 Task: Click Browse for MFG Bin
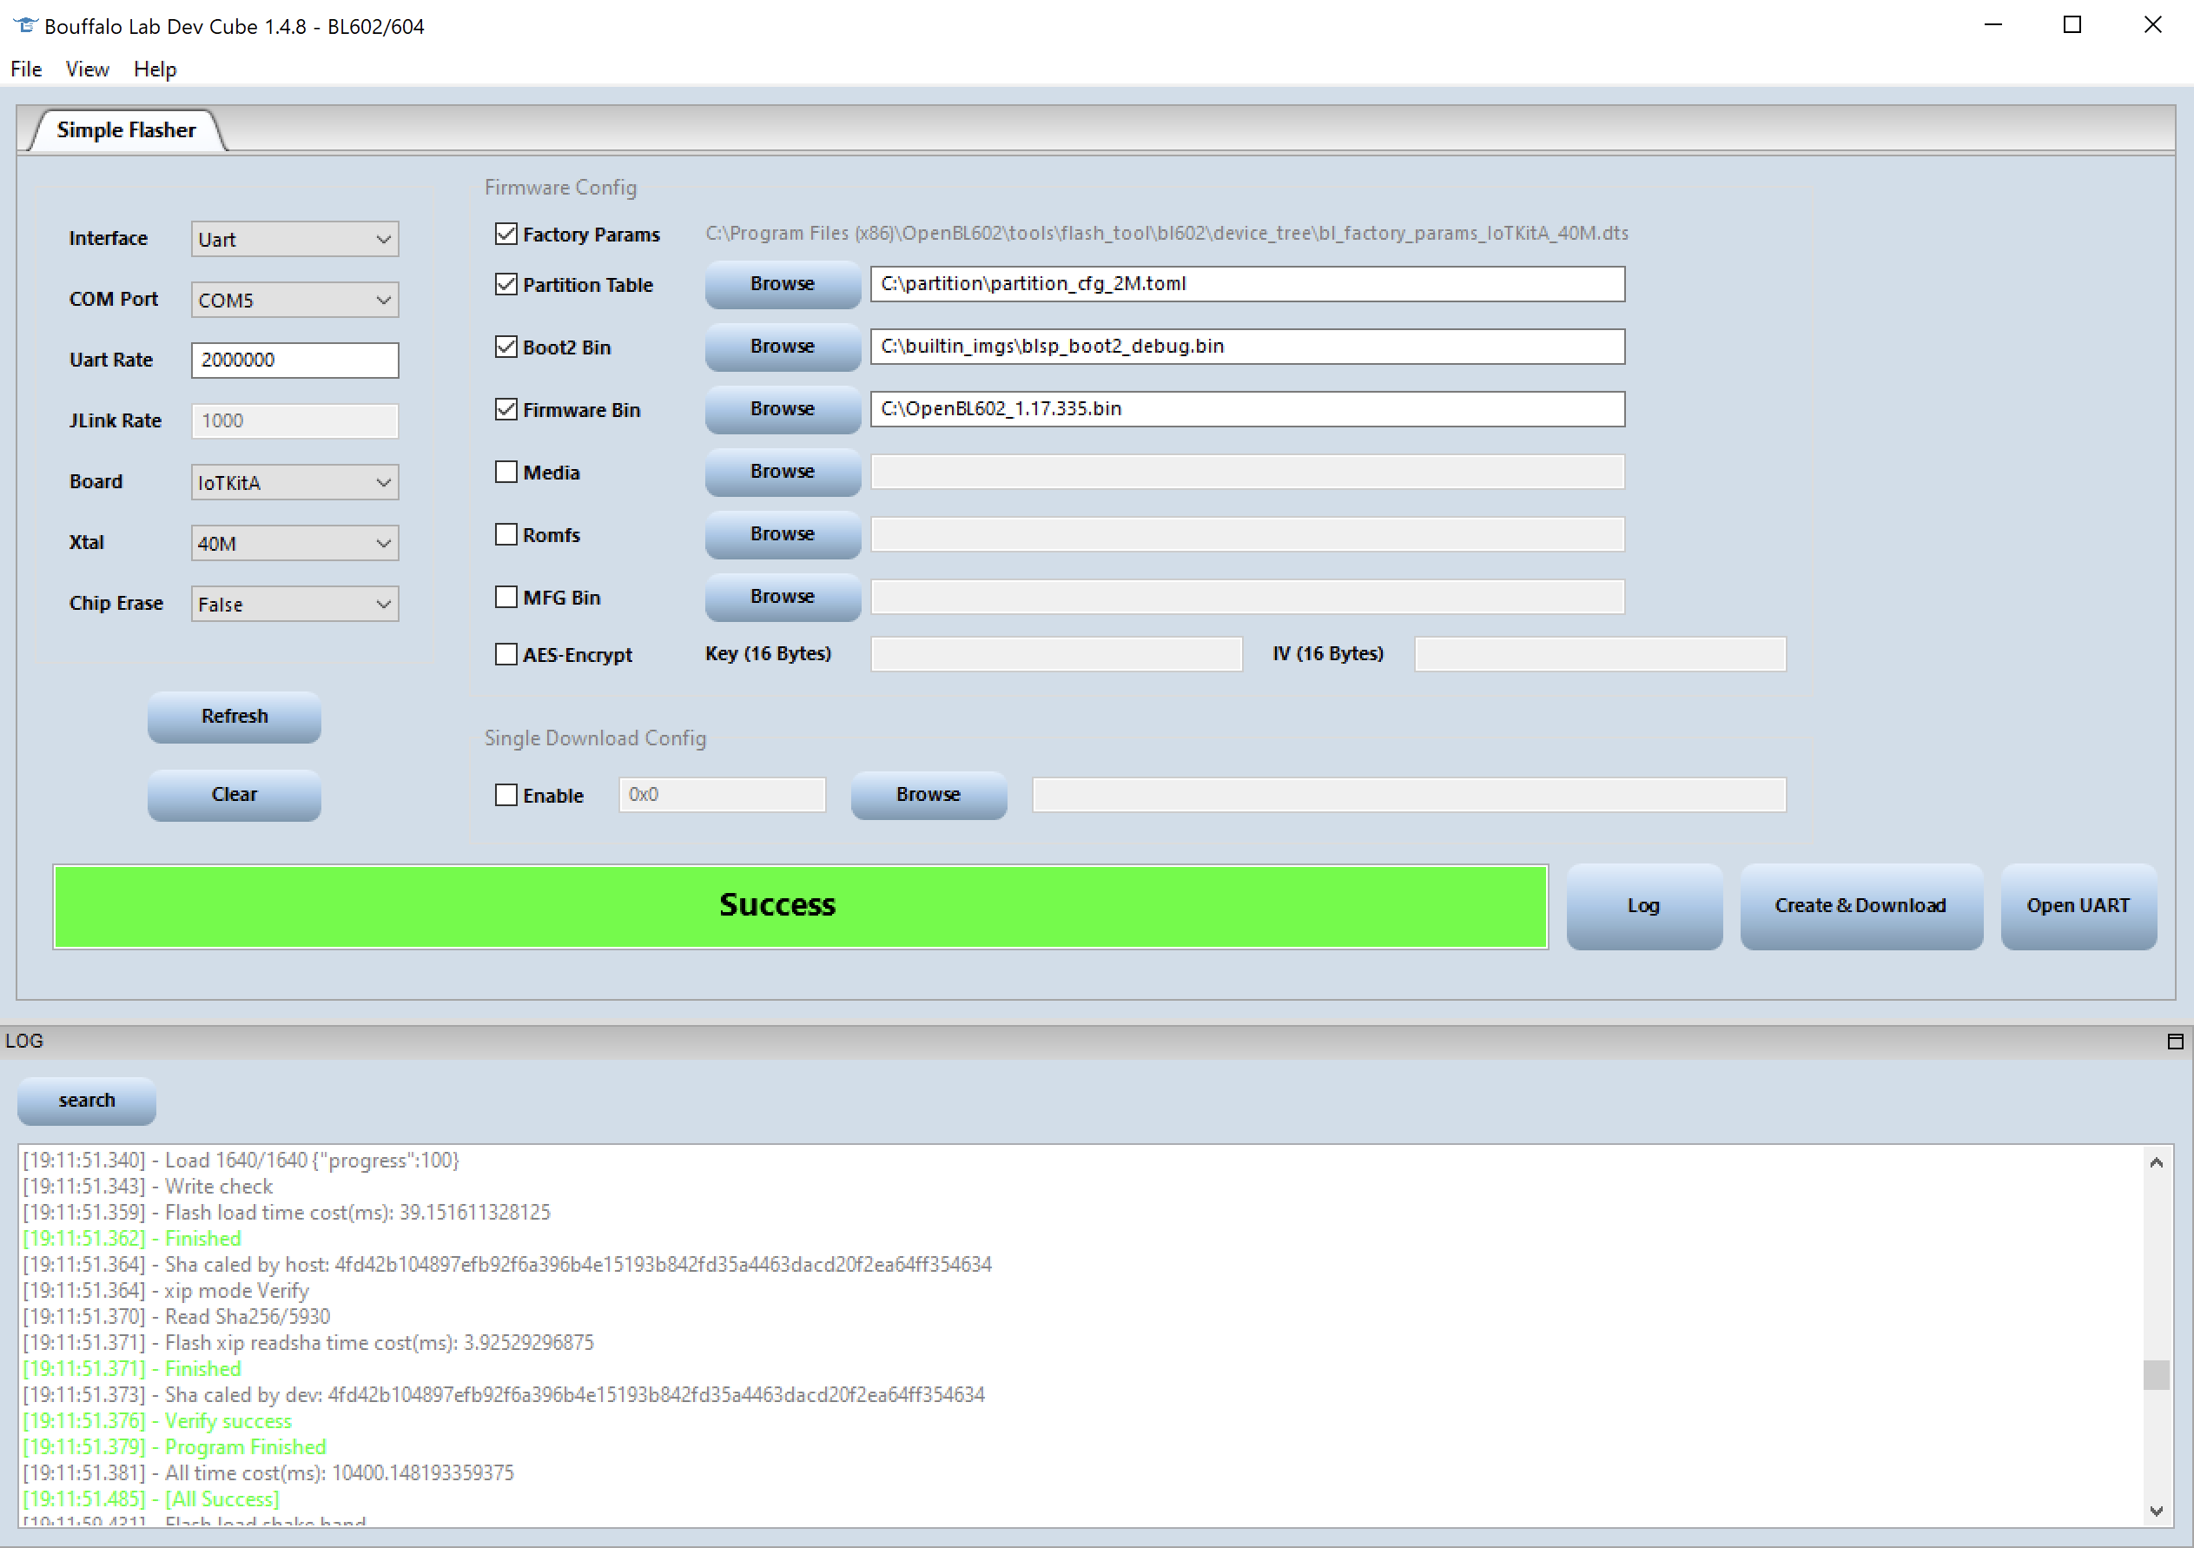click(x=783, y=596)
